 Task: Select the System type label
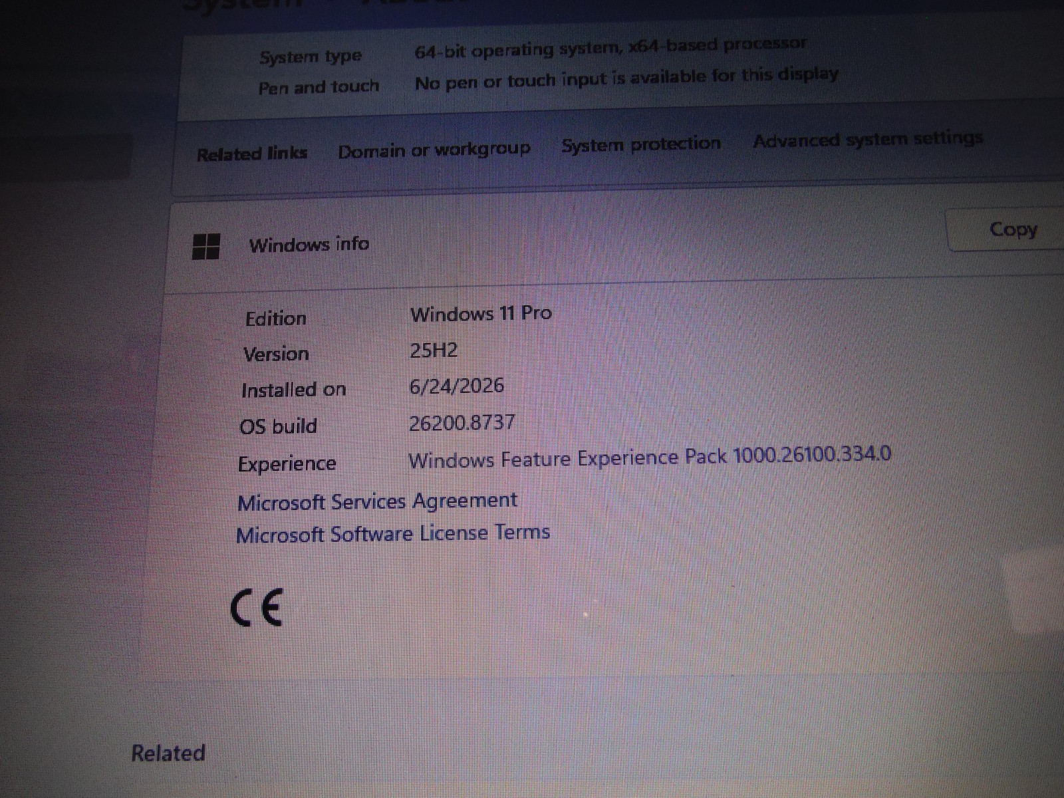pyautogui.click(x=311, y=57)
